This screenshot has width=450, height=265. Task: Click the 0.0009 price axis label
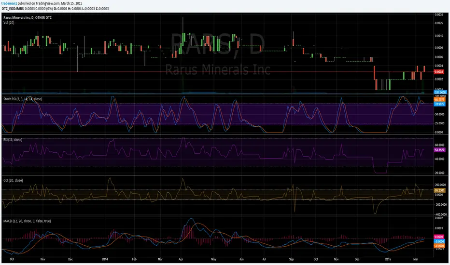click(439, 48)
